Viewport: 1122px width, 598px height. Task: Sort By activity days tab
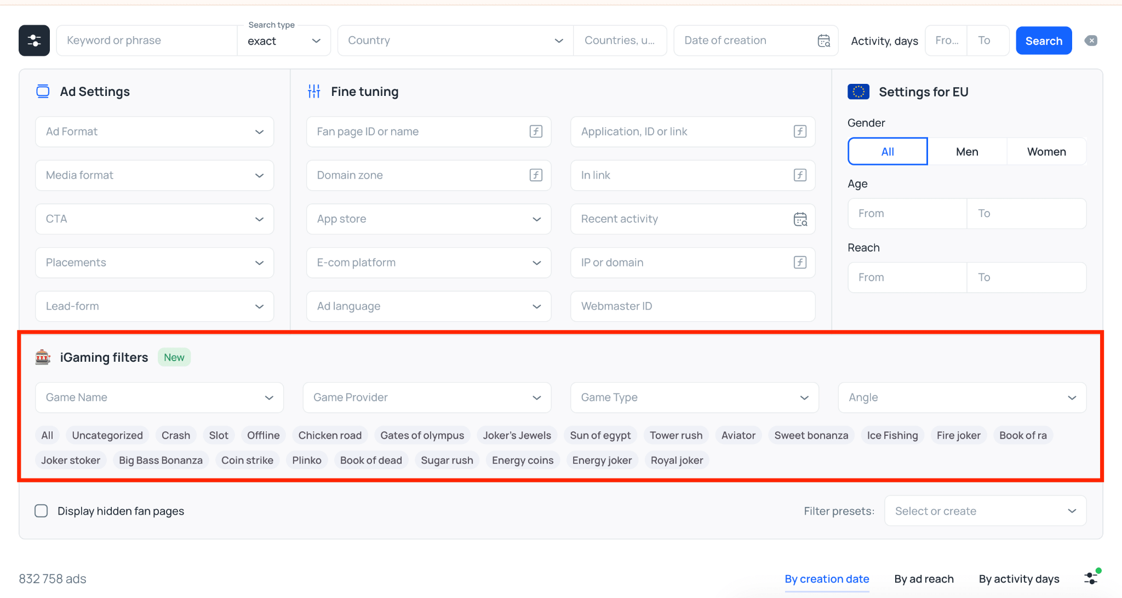tap(1019, 579)
